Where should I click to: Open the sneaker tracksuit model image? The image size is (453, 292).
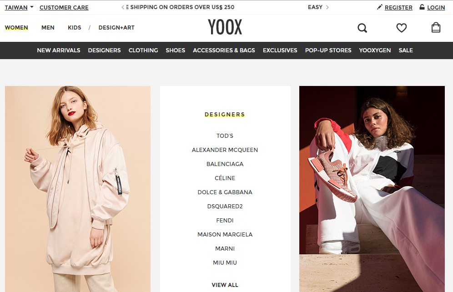tap(372, 189)
